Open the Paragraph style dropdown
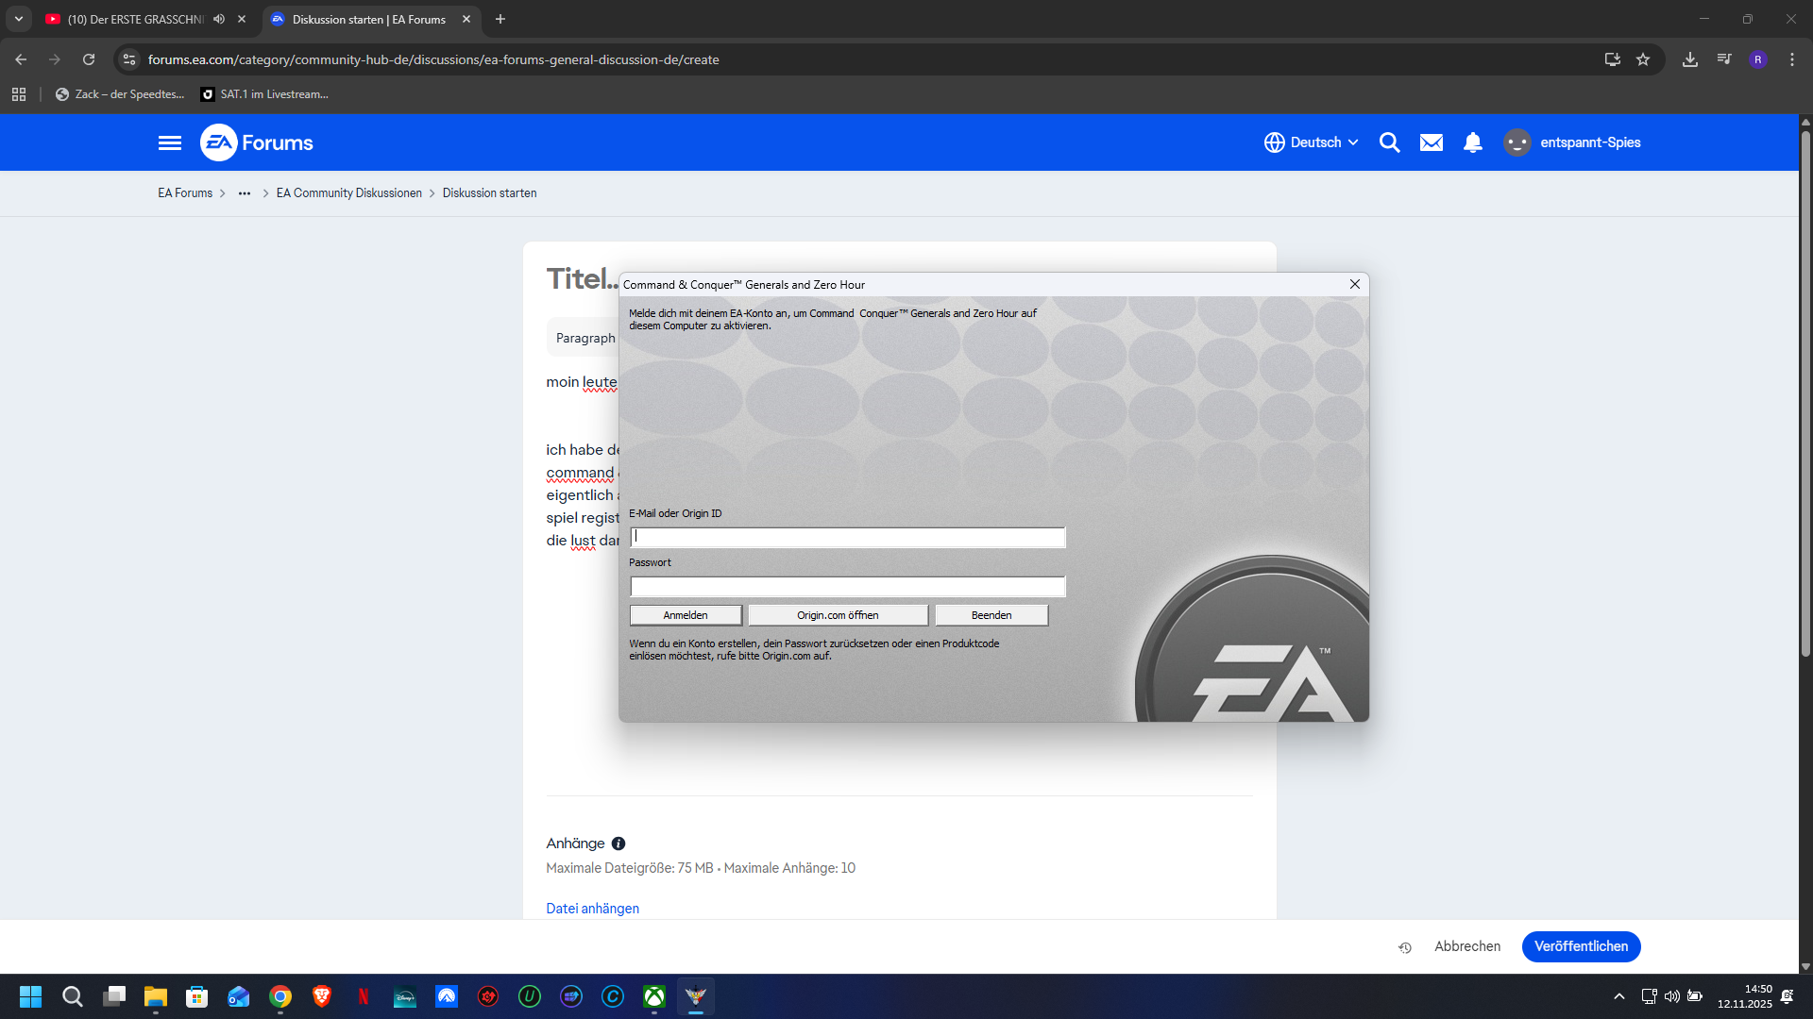Image resolution: width=1813 pixels, height=1019 pixels. (x=585, y=338)
